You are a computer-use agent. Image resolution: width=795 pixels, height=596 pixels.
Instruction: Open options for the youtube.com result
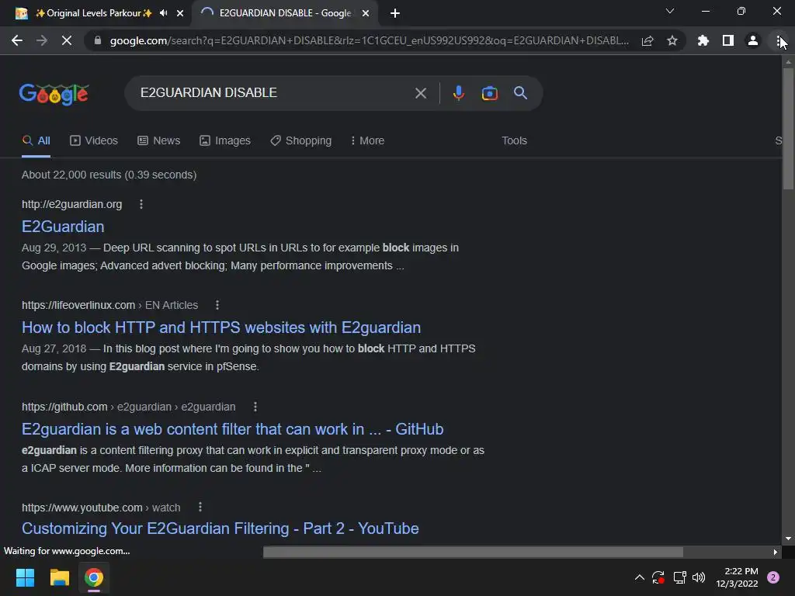(200, 507)
